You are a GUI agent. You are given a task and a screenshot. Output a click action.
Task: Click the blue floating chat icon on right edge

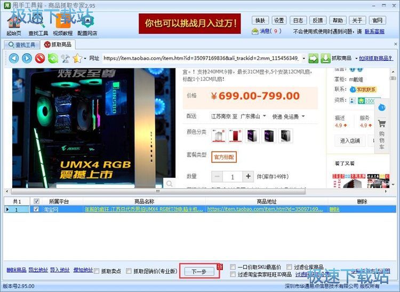click(x=382, y=107)
